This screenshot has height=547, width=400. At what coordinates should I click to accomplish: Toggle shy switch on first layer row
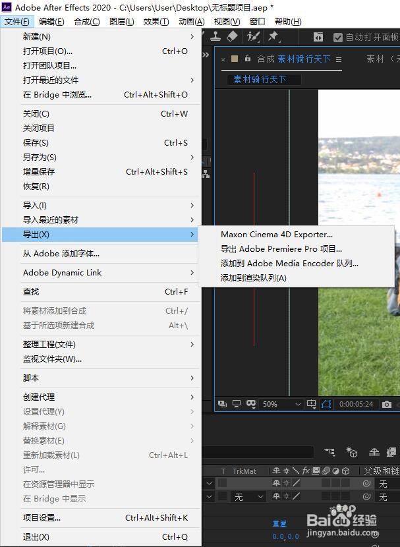pos(276,483)
